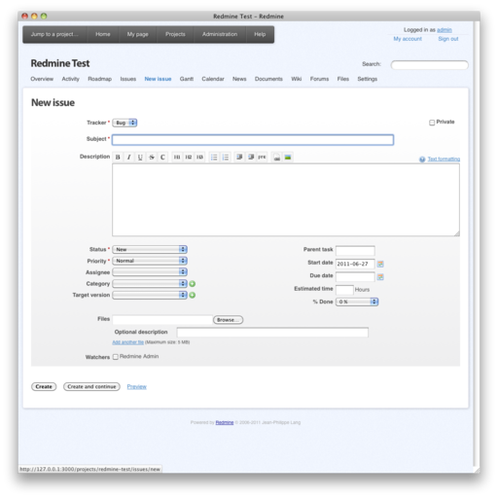Screen dimensions: 498x498
Task: Focus the Estimated time hours field
Action: point(344,290)
